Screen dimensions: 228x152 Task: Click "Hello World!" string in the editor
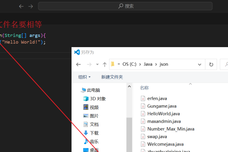(21, 42)
